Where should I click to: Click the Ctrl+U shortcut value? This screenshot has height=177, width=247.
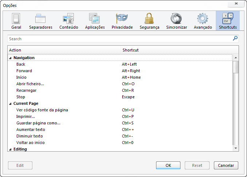click(x=128, y=110)
